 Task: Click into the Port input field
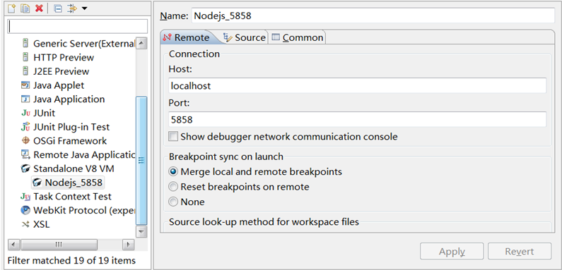coord(357,119)
